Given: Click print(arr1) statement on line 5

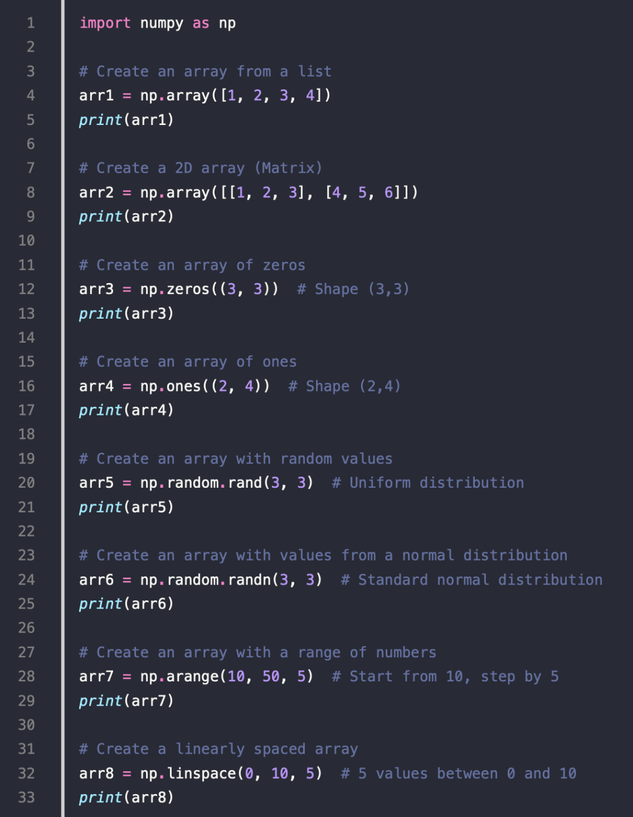Looking at the screenshot, I should pyautogui.click(x=127, y=120).
